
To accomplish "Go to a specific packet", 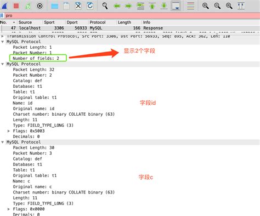I will pos(140,6).
